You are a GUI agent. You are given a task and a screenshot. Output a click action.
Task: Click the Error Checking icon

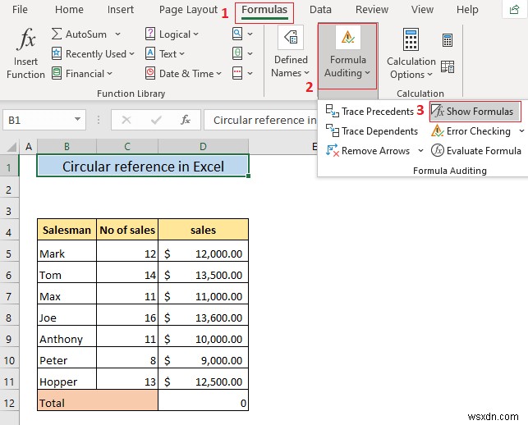point(437,130)
